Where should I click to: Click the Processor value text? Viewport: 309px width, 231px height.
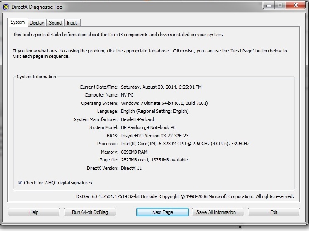pyautogui.click(x=185, y=144)
